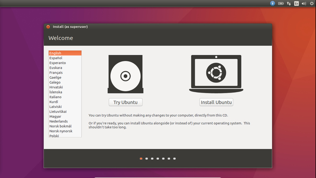Select Norsk nynorsk in the language list
316x178 pixels.
point(65,131)
